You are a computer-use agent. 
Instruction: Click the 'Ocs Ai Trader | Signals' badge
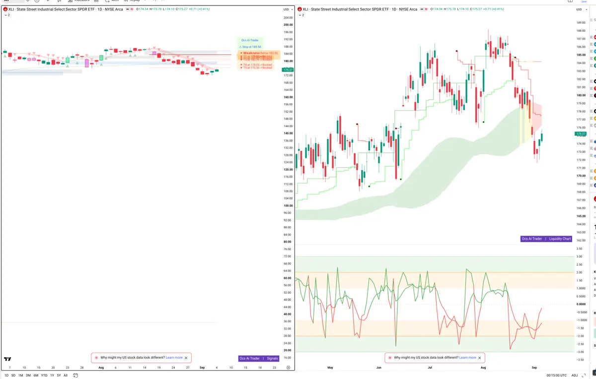(259, 358)
